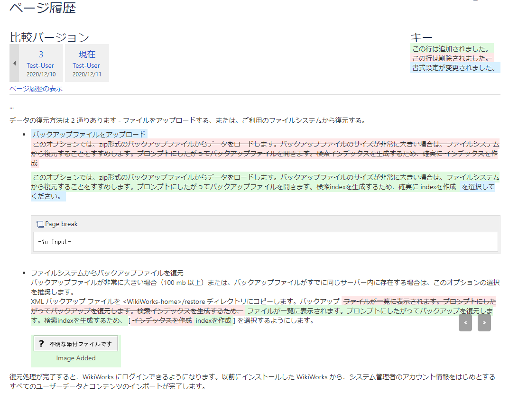The height and width of the screenshot is (393, 509).
Task: Click the question mark attachment icon
Action: coord(41,344)
